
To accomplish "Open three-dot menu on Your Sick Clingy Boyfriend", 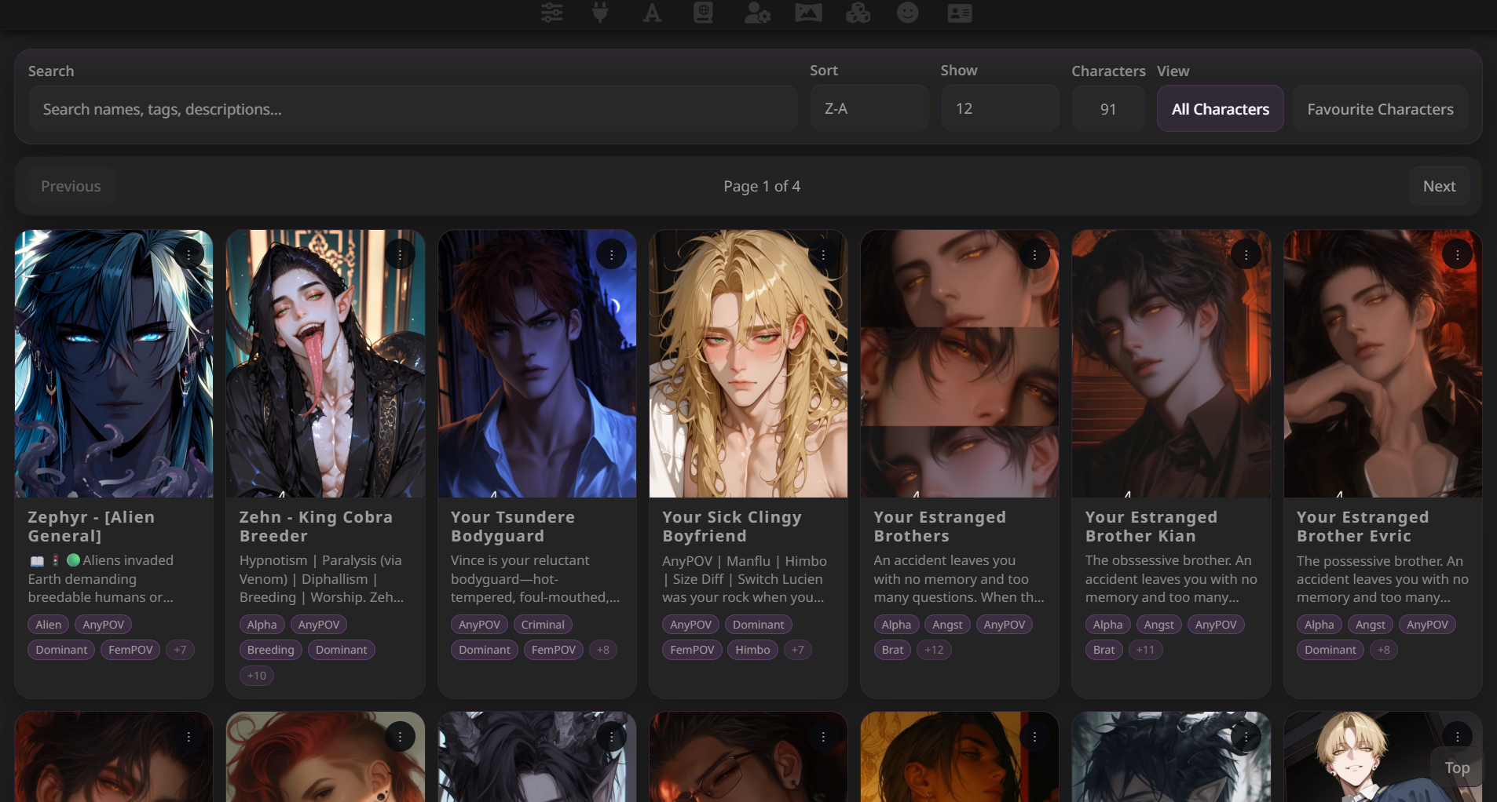I will coord(823,254).
